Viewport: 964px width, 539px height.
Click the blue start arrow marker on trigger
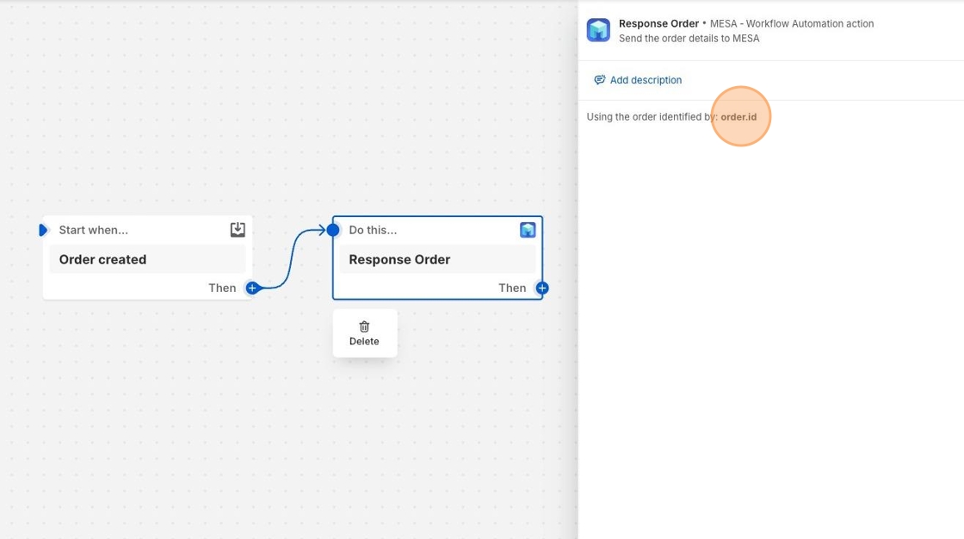click(x=44, y=230)
